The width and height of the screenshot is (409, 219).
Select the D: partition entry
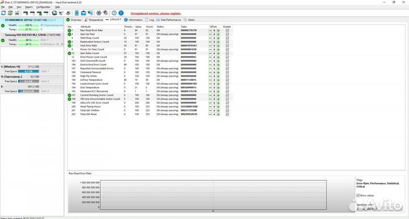(x=32, y=79)
